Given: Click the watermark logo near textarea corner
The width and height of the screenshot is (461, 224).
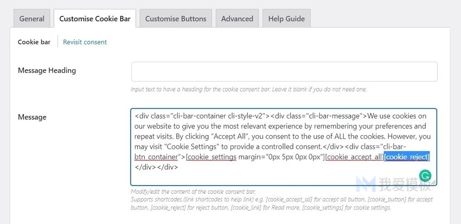Looking at the screenshot, I should pyautogui.click(x=366, y=184).
